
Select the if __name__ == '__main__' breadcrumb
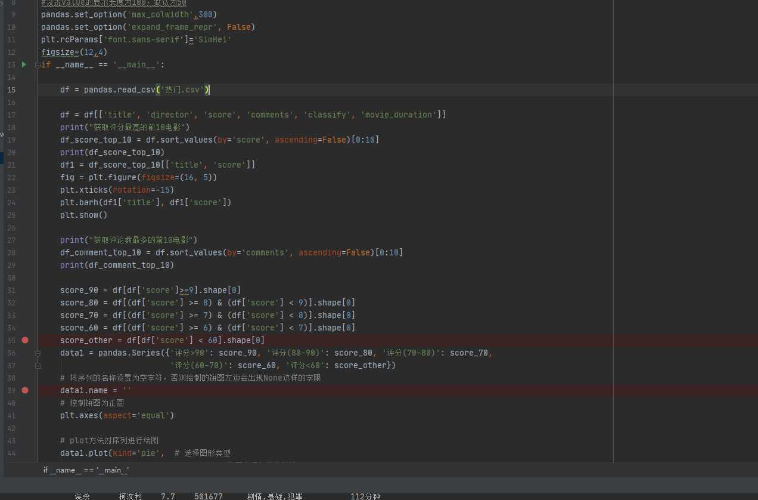click(x=86, y=470)
